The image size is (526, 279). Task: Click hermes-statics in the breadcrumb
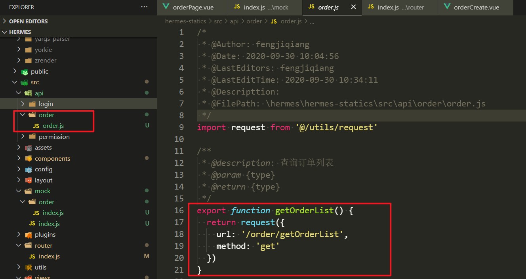point(186,21)
